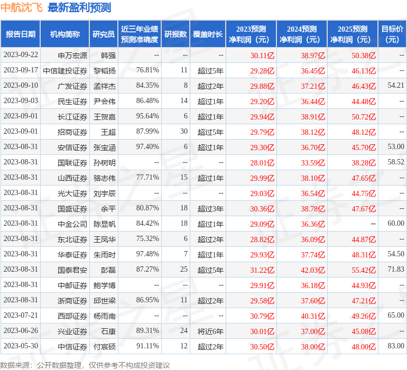
Task: Click researcher name 鲍学博
Action: click(x=105, y=285)
